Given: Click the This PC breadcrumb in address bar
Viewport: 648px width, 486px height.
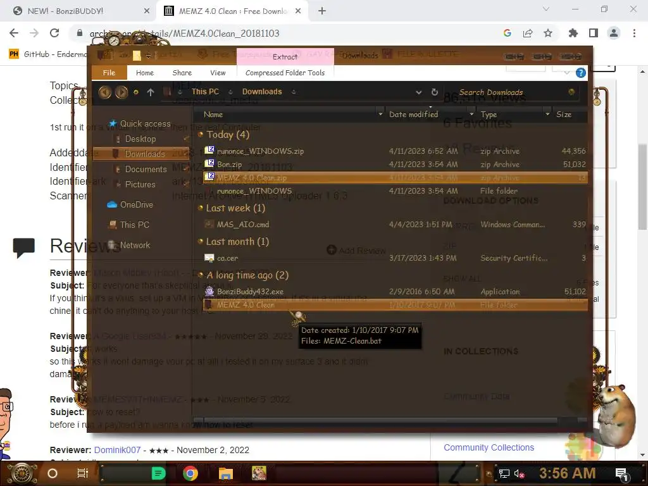Looking at the screenshot, I should pyautogui.click(x=205, y=92).
